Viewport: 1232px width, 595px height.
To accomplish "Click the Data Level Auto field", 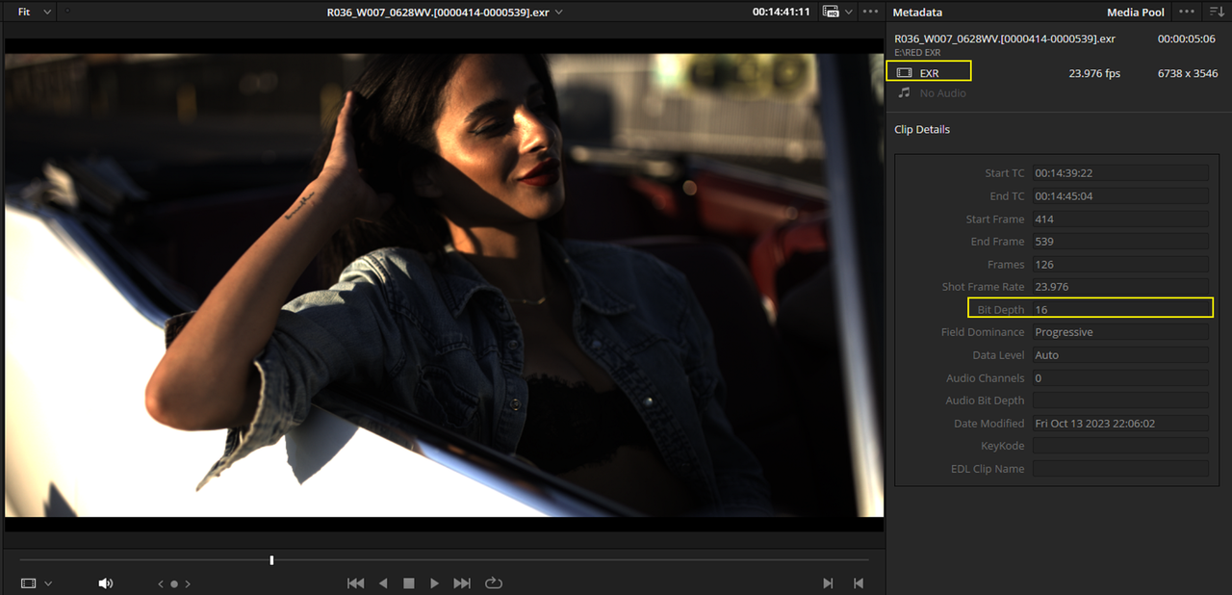I will 1120,355.
